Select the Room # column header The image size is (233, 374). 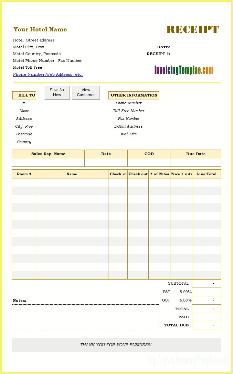click(x=24, y=174)
